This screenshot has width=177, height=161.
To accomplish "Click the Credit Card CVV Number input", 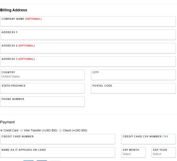I will [148, 140].
